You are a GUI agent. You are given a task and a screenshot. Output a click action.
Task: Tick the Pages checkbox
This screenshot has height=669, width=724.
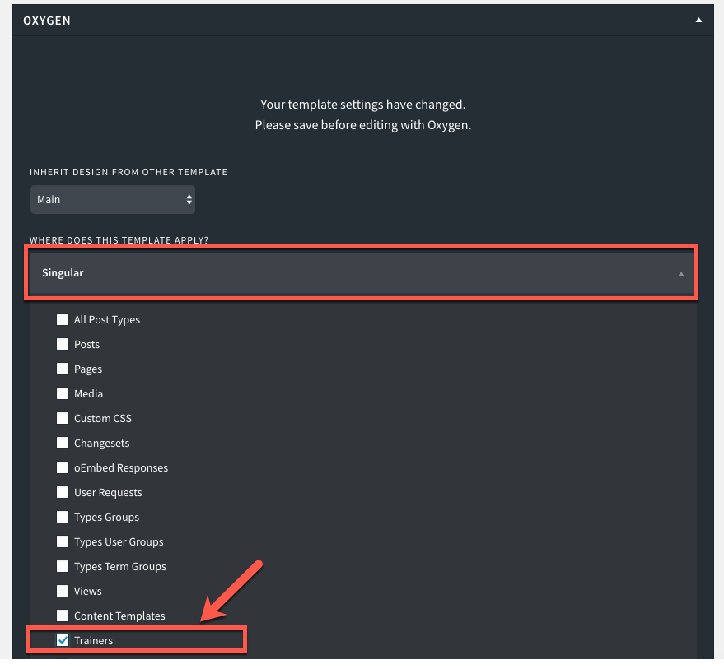[x=63, y=369]
